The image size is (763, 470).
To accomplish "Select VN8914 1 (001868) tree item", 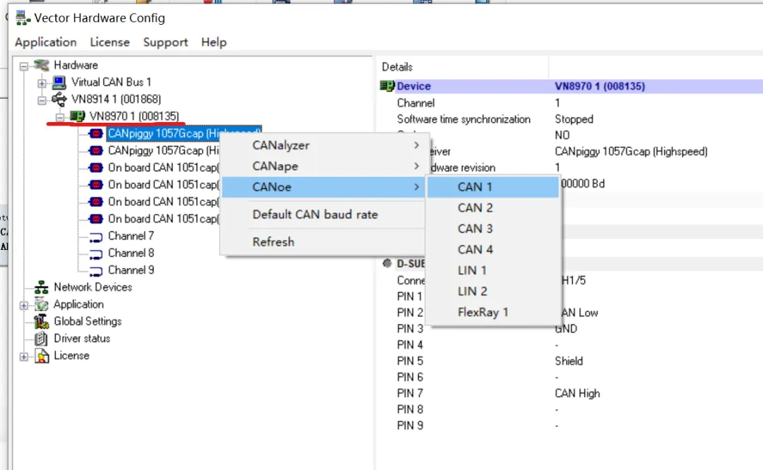I will (117, 100).
